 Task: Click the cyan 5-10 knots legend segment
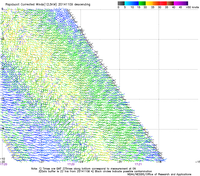tap(128, 3)
